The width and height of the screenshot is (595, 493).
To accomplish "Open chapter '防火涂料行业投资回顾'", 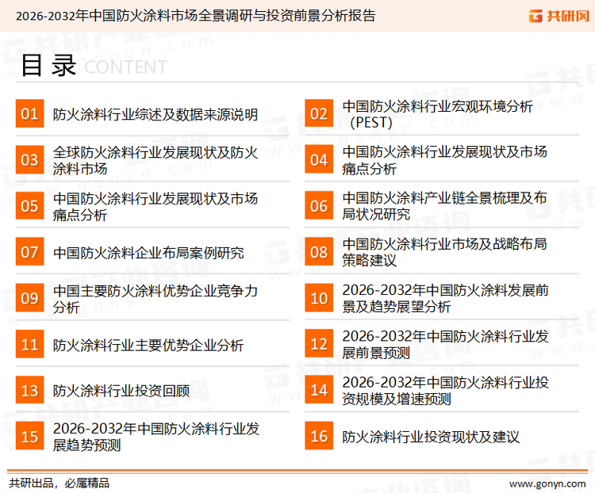I will click(121, 391).
